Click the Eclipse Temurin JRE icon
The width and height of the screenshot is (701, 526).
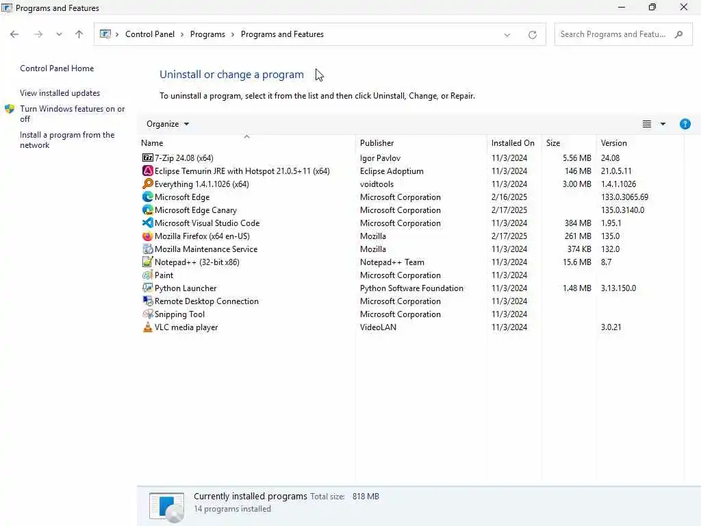point(148,171)
